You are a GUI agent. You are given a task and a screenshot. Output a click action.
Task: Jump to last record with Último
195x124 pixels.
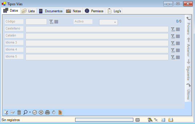point(189,91)
